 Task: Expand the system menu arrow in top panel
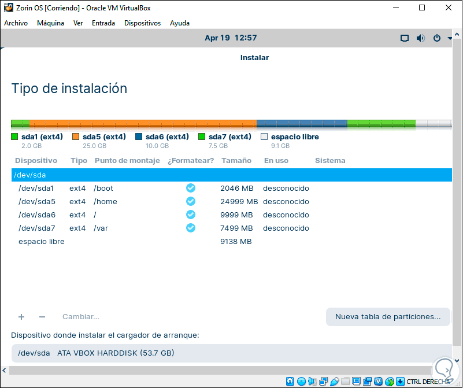coord(450,38)
